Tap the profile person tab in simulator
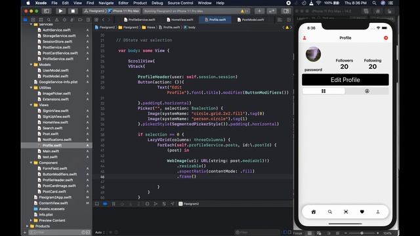The image size is (420, 236). (x=378, y=212)
